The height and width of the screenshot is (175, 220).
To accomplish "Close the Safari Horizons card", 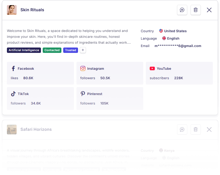I will pos(209,130).
